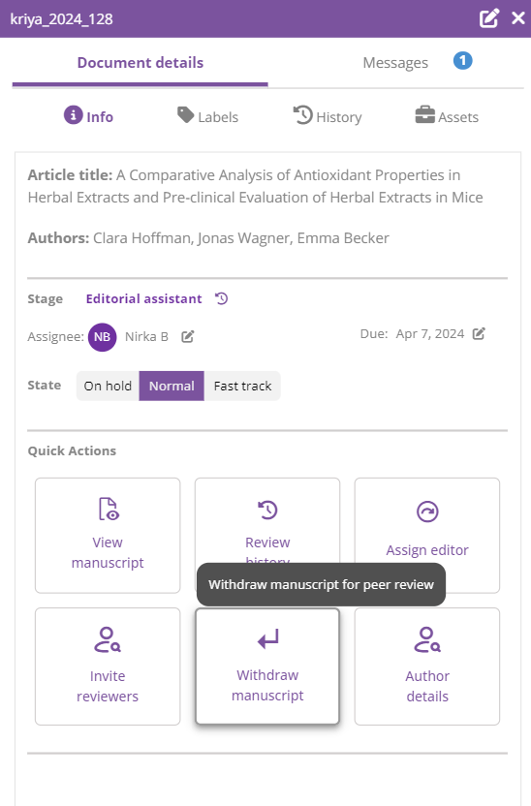Set state to Fast track

(x=242, y=386)
